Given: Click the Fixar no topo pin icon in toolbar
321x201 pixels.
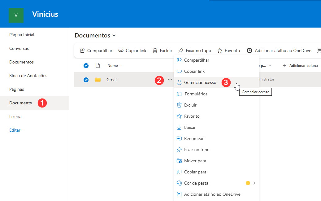Looking at the screenshot, I should (x=181, y=50).
